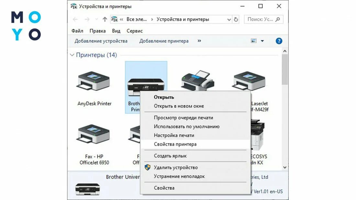Select the AnyDesk Printer icon
Image resolution: width=356 pixels, height=200 pixels.
[94, 81]
